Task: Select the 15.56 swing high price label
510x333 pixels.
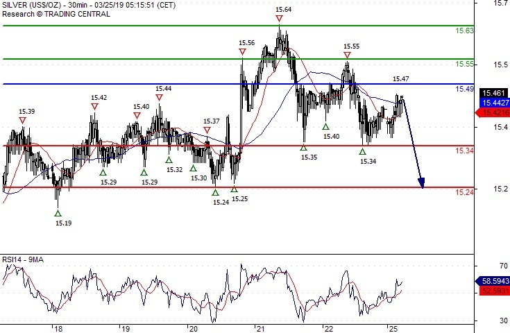Action: (x=246, y=42)
